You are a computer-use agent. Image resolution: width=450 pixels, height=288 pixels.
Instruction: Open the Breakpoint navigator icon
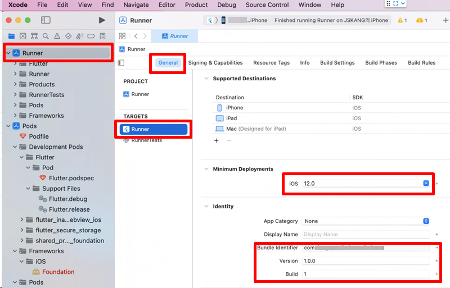(x=91, y=36)
